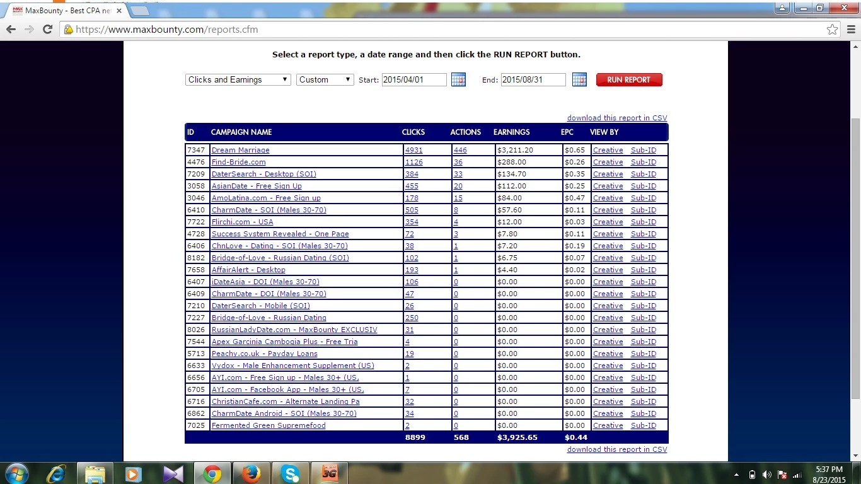861x484 pixels.
Task: Go back to the previous page
Action: pyautogui.click(x=11, y=30)
